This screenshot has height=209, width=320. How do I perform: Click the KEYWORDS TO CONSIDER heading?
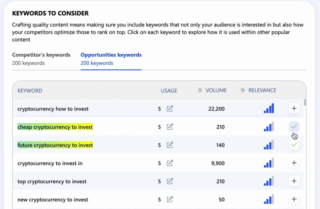(50, 13)
